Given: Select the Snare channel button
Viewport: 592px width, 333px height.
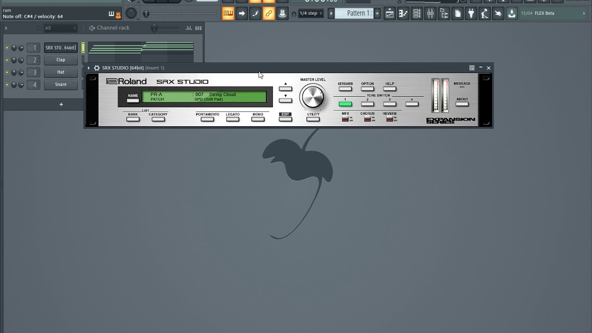Looking at the screenshot, I should coord(61,85).
